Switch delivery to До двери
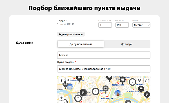The width and height of the screenshot is (169, 103). (x=127, y=44)
